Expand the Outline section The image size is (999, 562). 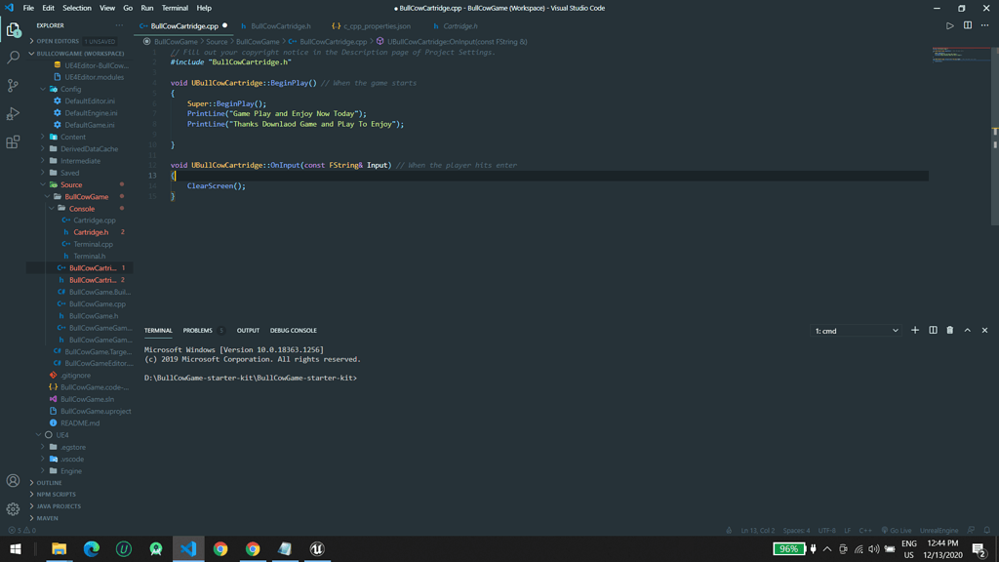[x=49, y=483]
